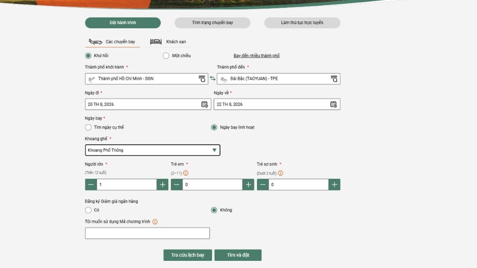Click adult count value field

click(x=126, y=185)
